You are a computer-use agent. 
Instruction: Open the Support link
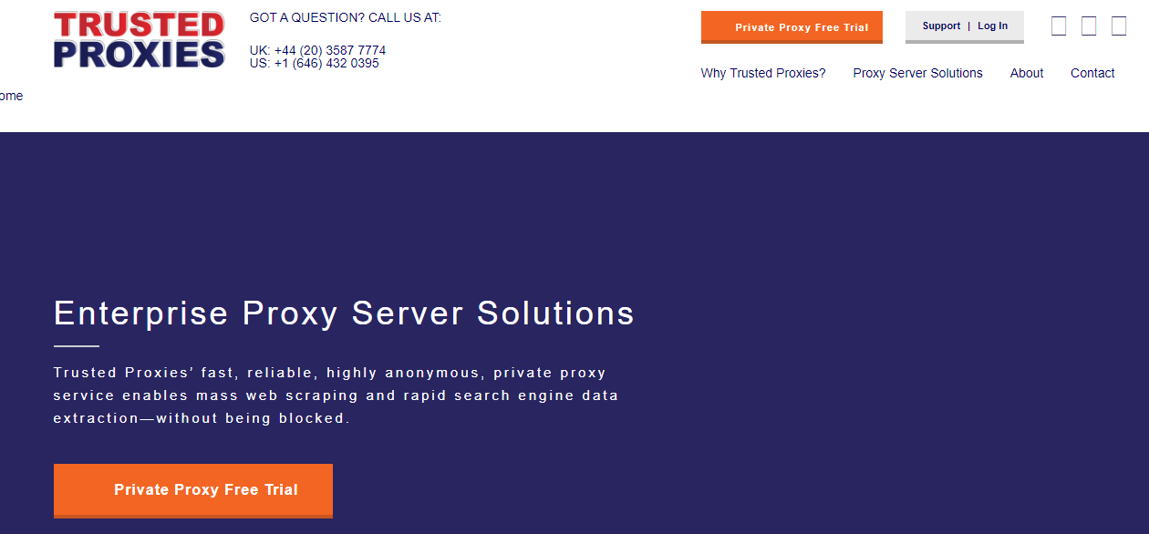coord(941,26)
